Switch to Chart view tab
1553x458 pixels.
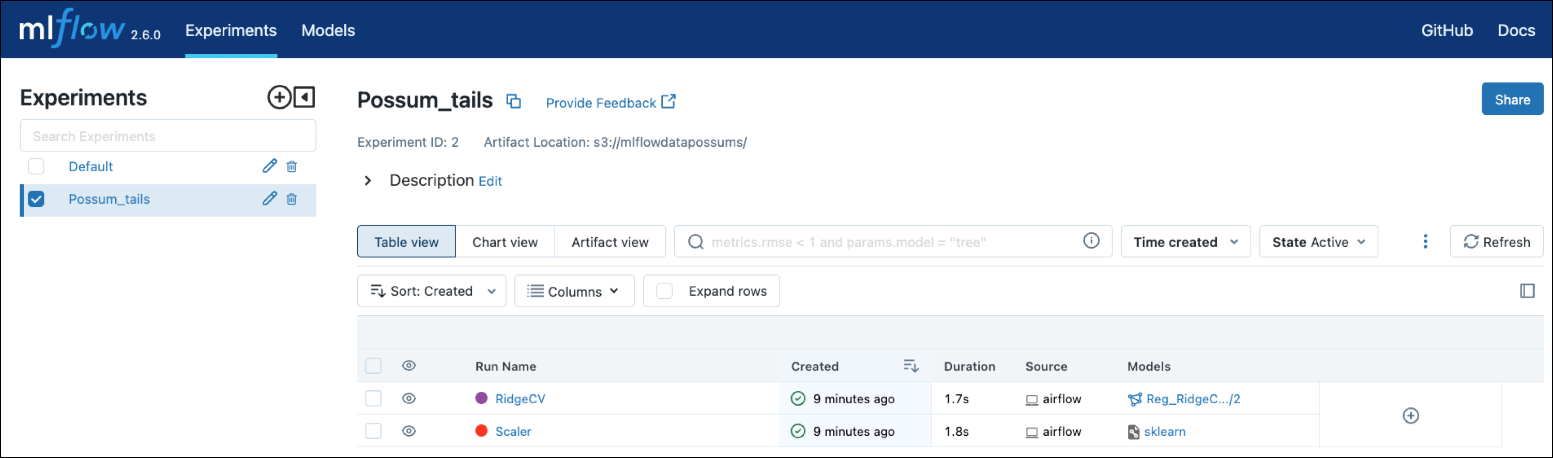pos(505,241)
